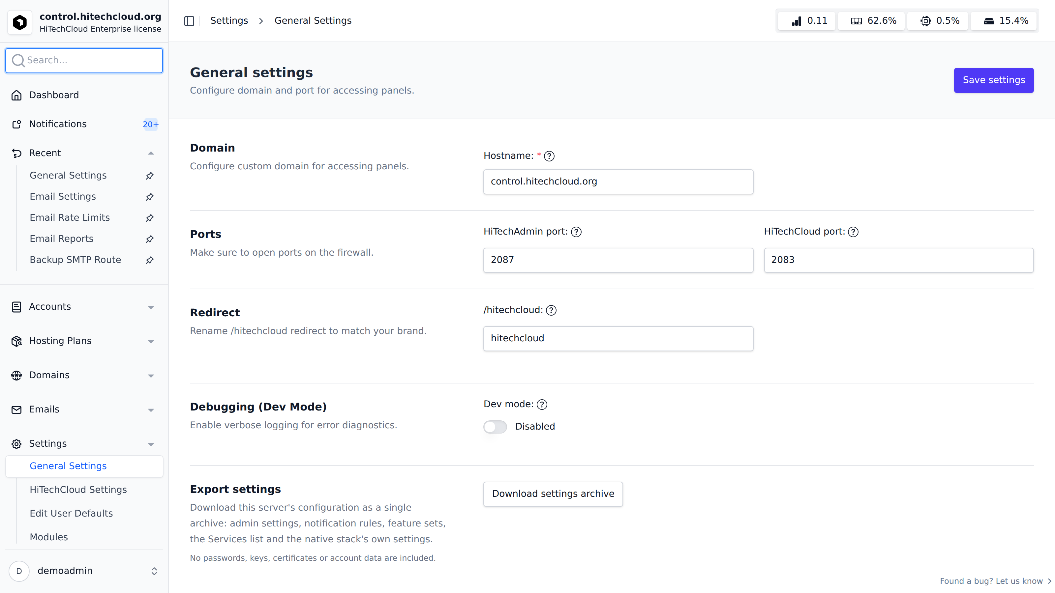Click the HiTechCloud logo icon

[x=20, y=22]
